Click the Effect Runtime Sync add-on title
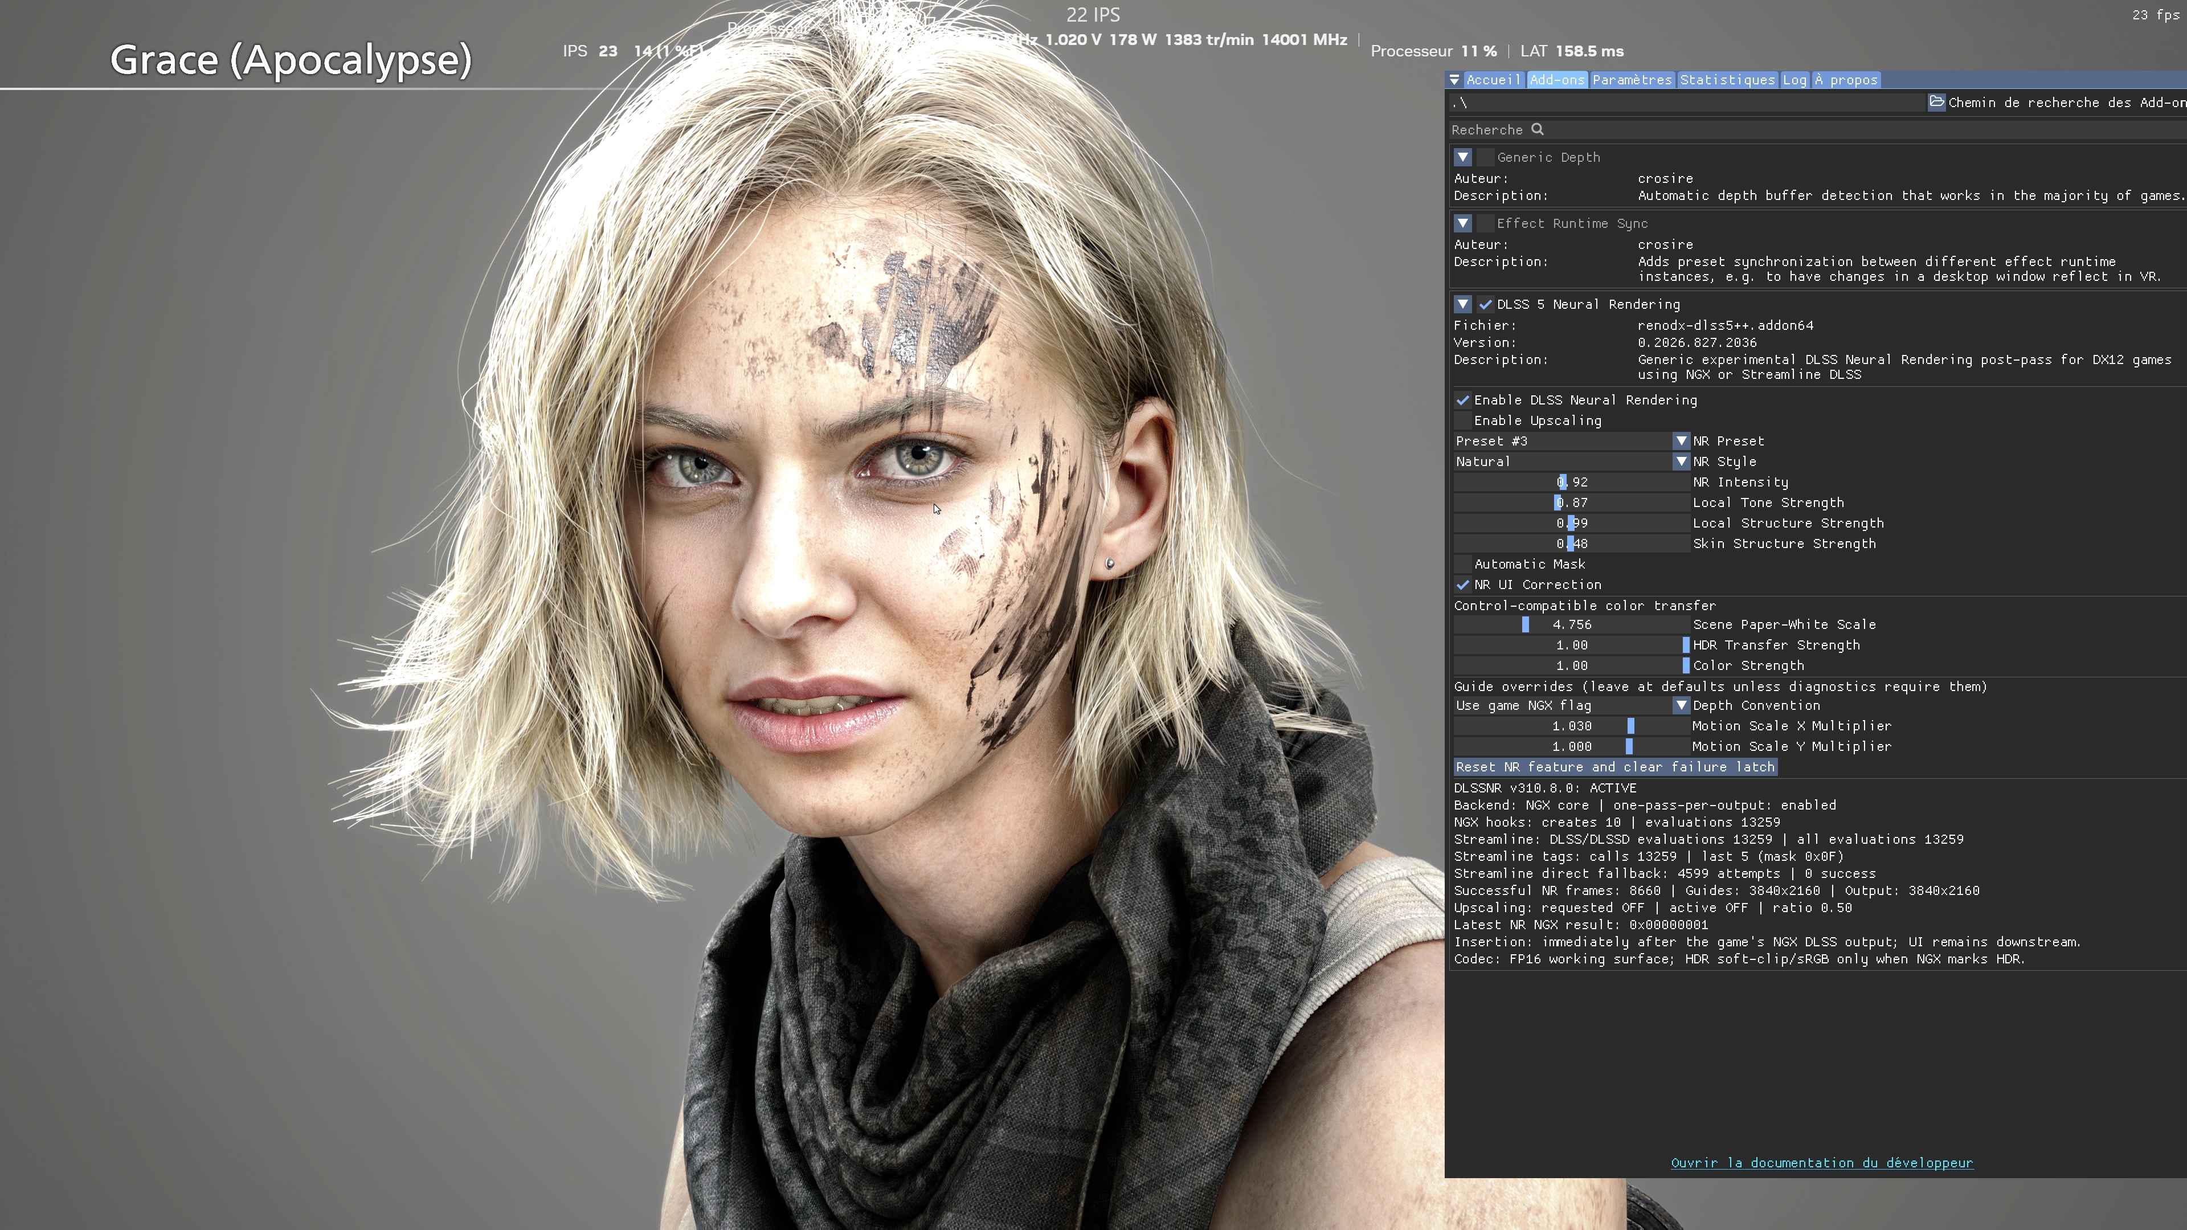The height and width of the screenshot is (1230, 2187). click(x=1572, y=223)
